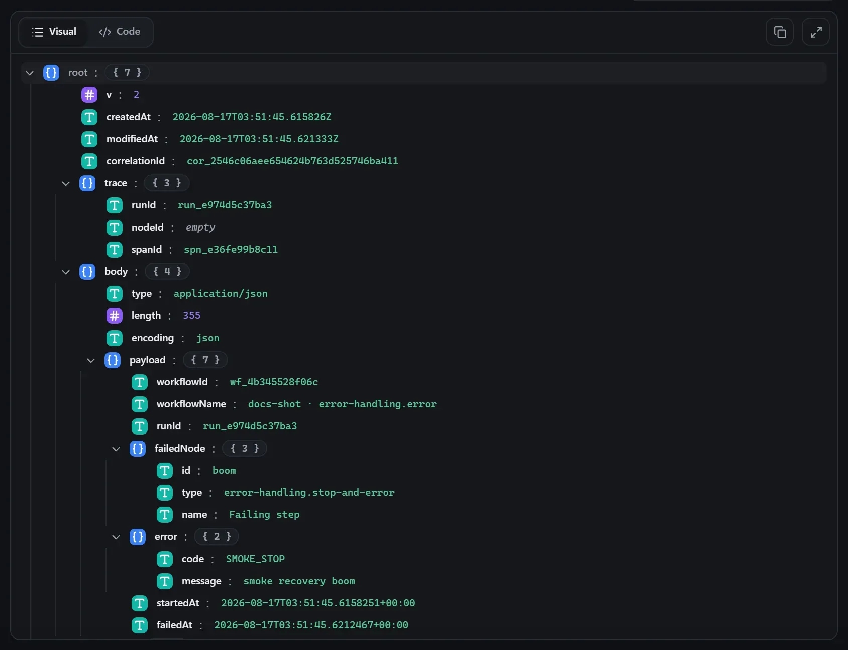Click the failedNode { 3 } count badge

pos(245,449)
